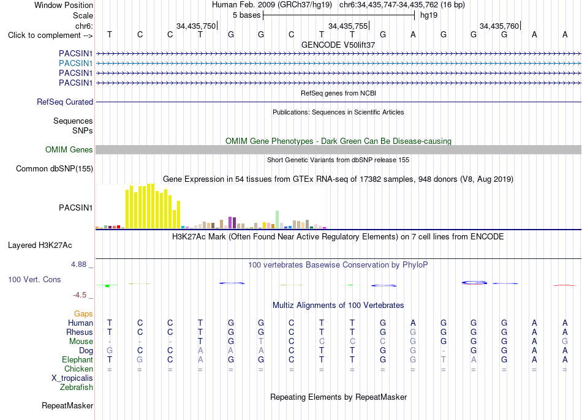
Task: Select the Elephant alignment row label
Action: pos(77,360)
